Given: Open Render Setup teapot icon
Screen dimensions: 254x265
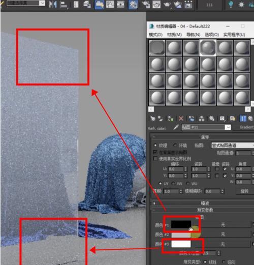Looking at the screenshot, I should pos(146,5).
